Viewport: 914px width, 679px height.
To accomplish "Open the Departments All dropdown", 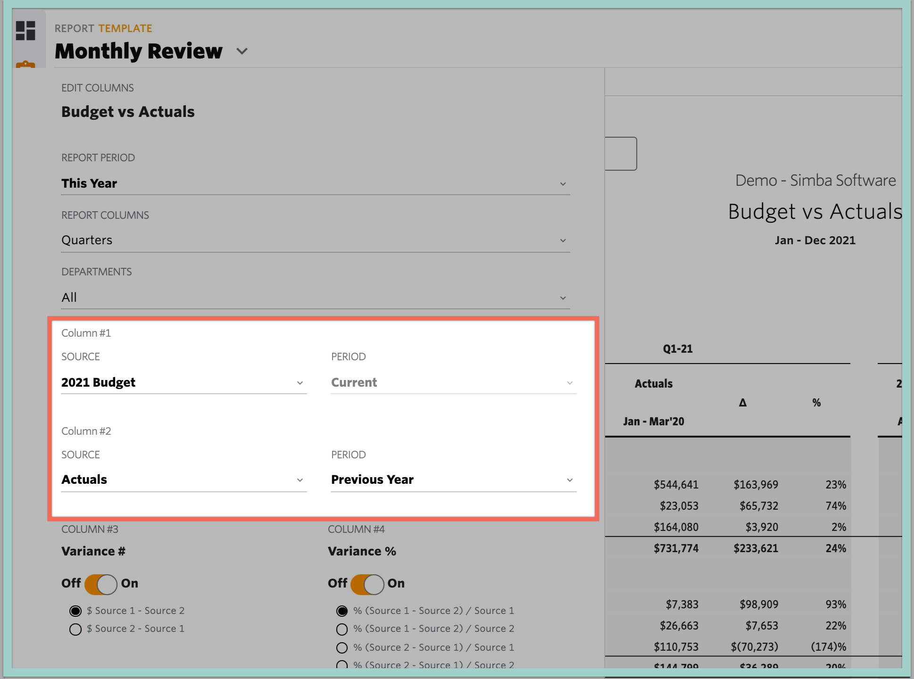I will point(316,298).
